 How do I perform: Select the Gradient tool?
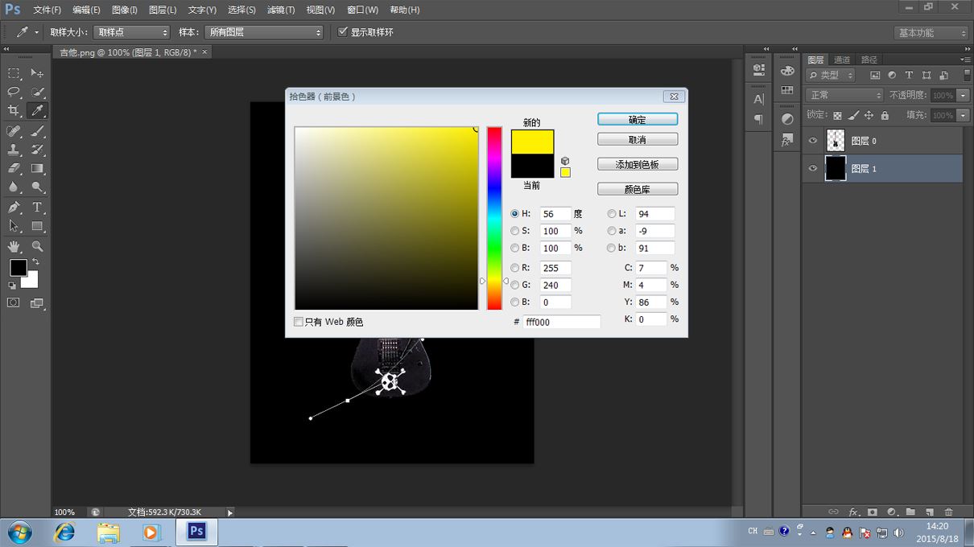(37, 169)
